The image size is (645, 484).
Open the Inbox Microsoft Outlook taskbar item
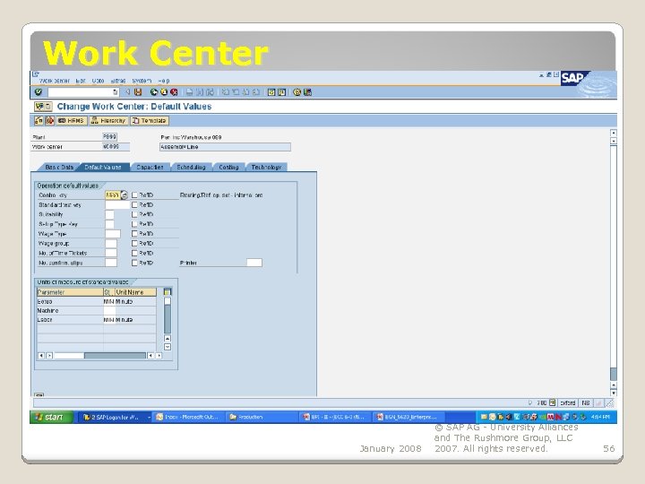188,417
